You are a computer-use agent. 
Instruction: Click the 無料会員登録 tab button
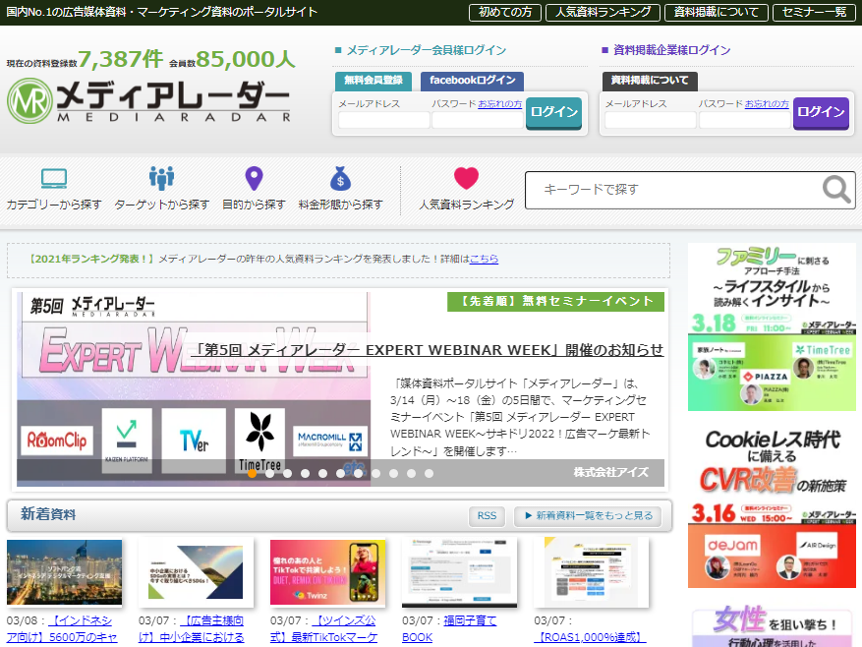[374, 81]
